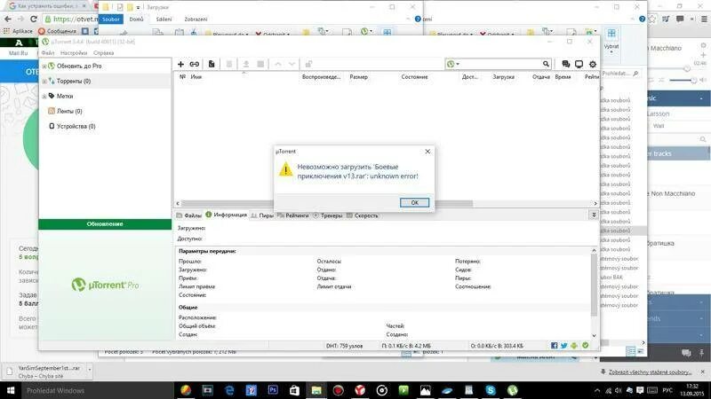Click Zobrazit všechny stažené soubory link
Viewport: 711px width, 399px height.
click(650, 372)
